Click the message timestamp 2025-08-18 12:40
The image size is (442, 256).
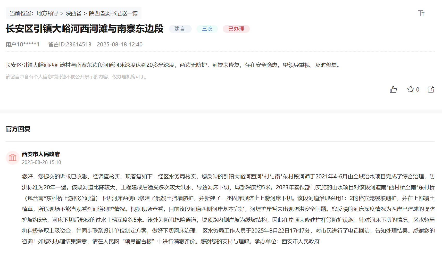coord(120,44)
